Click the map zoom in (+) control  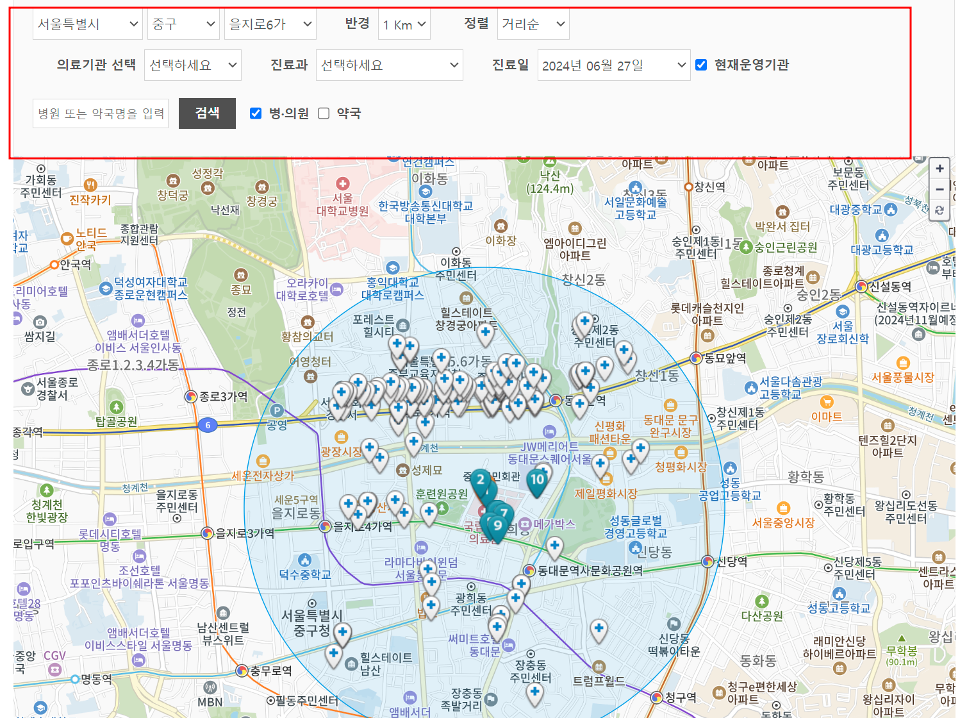point(939,168)
